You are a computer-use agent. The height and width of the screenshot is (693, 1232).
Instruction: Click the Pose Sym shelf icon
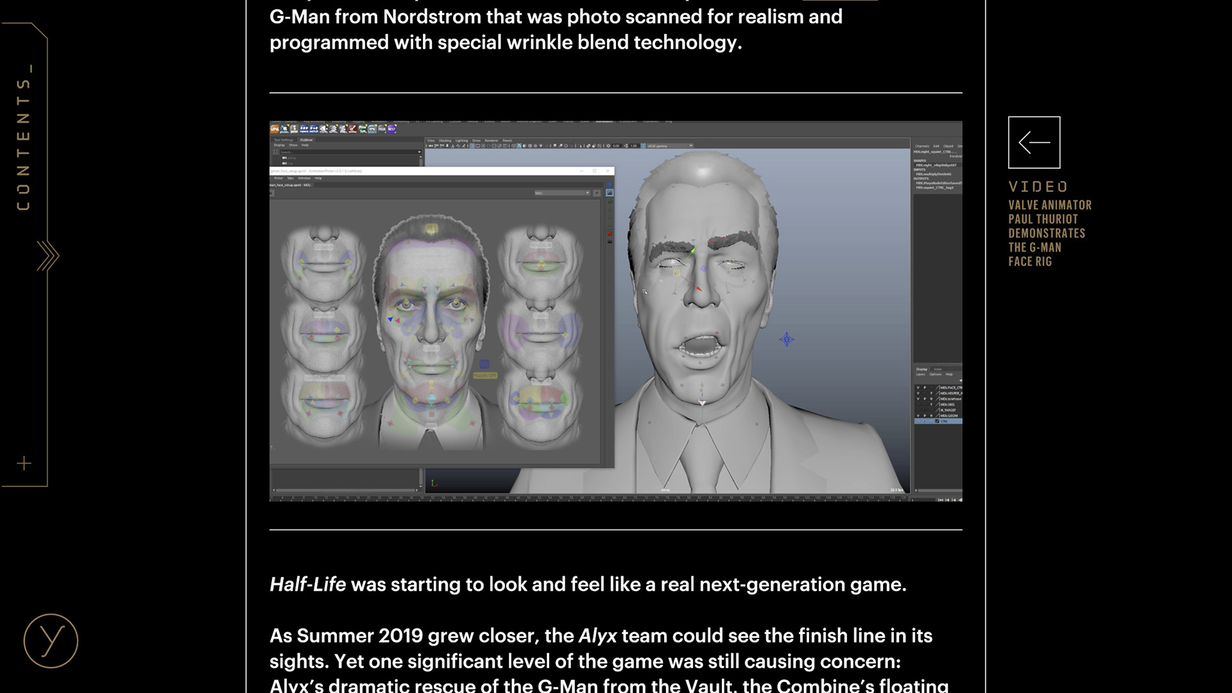pos(363,129)
